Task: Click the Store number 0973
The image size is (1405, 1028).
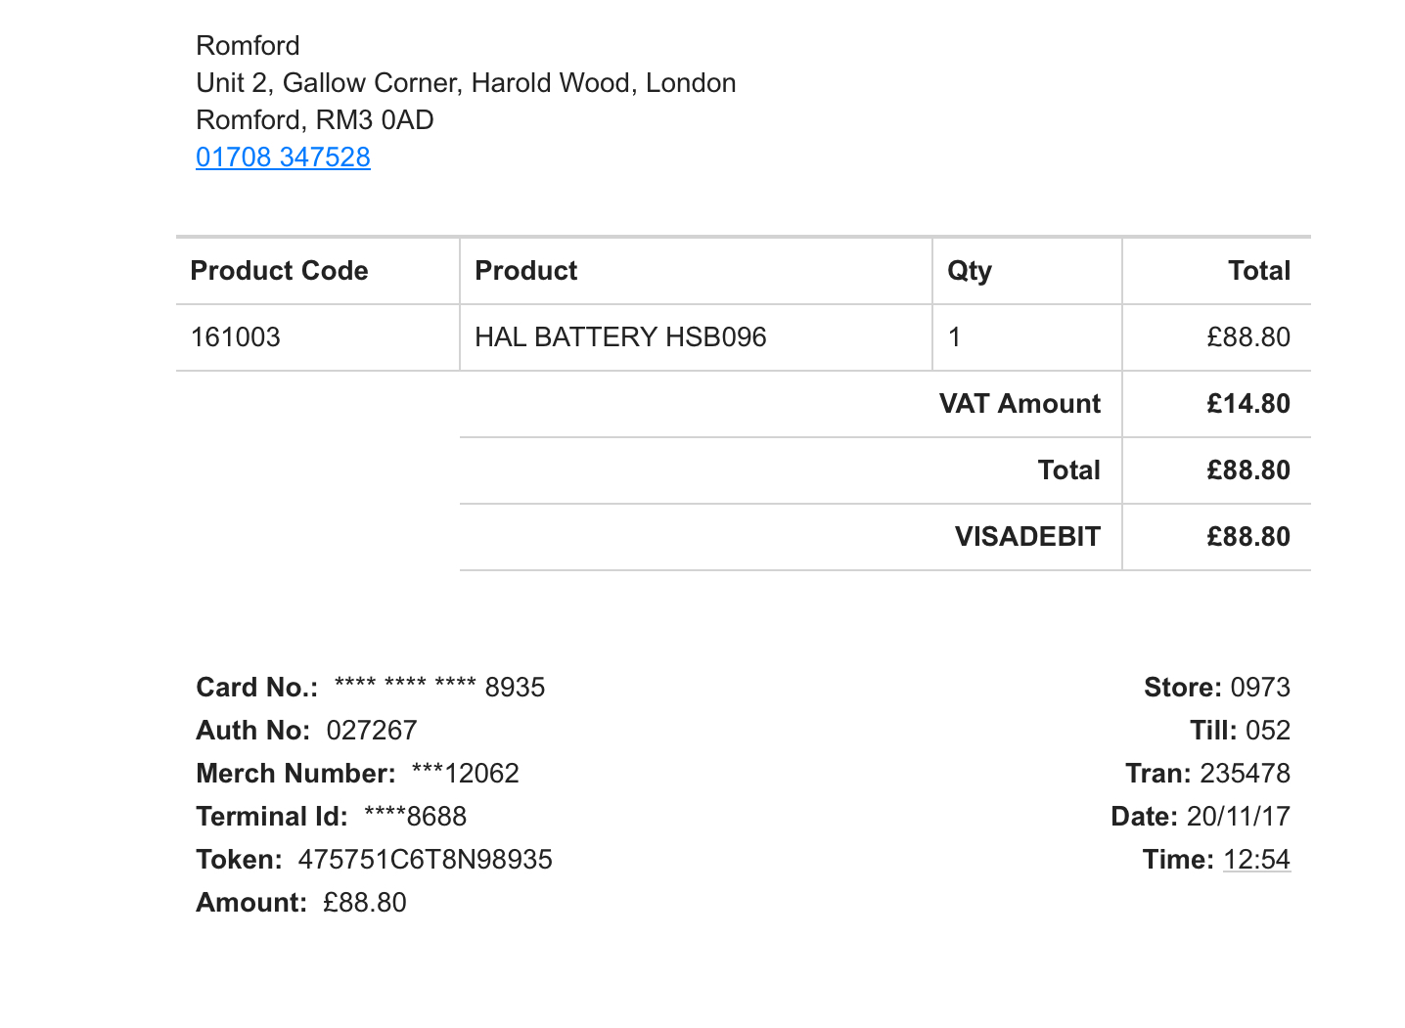Action: (x=1260, y=688)
